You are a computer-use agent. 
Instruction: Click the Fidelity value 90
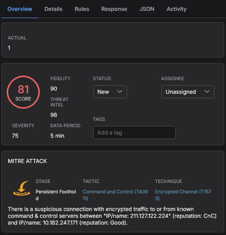(54, 89)
